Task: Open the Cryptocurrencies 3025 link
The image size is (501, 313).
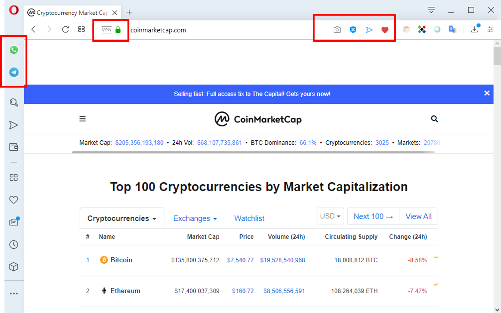Action: pos(382,143)
